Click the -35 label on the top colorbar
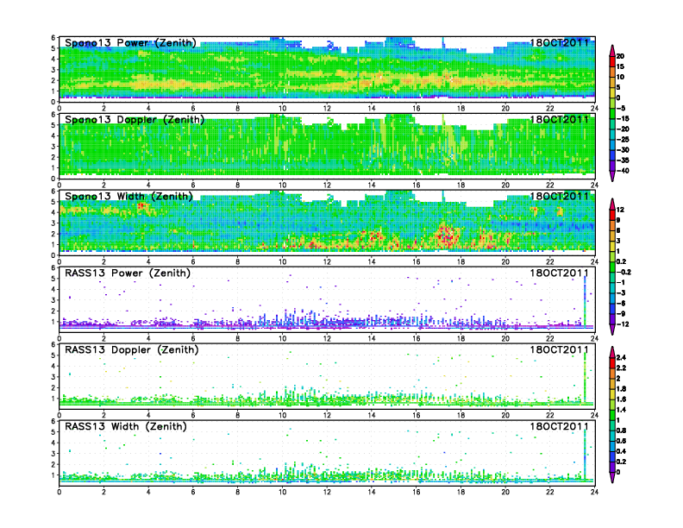 point(623,160)
